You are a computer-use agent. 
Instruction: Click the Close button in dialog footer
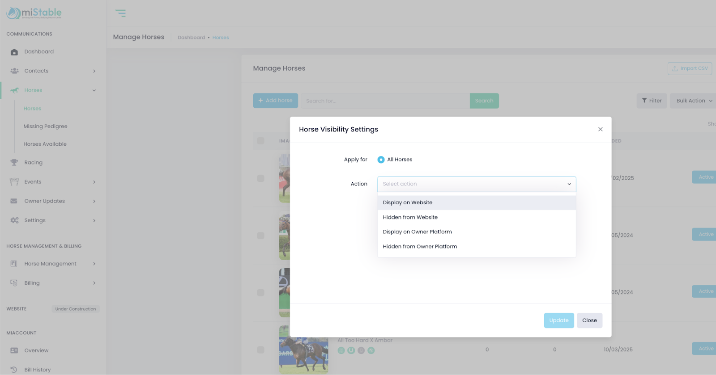589,320
